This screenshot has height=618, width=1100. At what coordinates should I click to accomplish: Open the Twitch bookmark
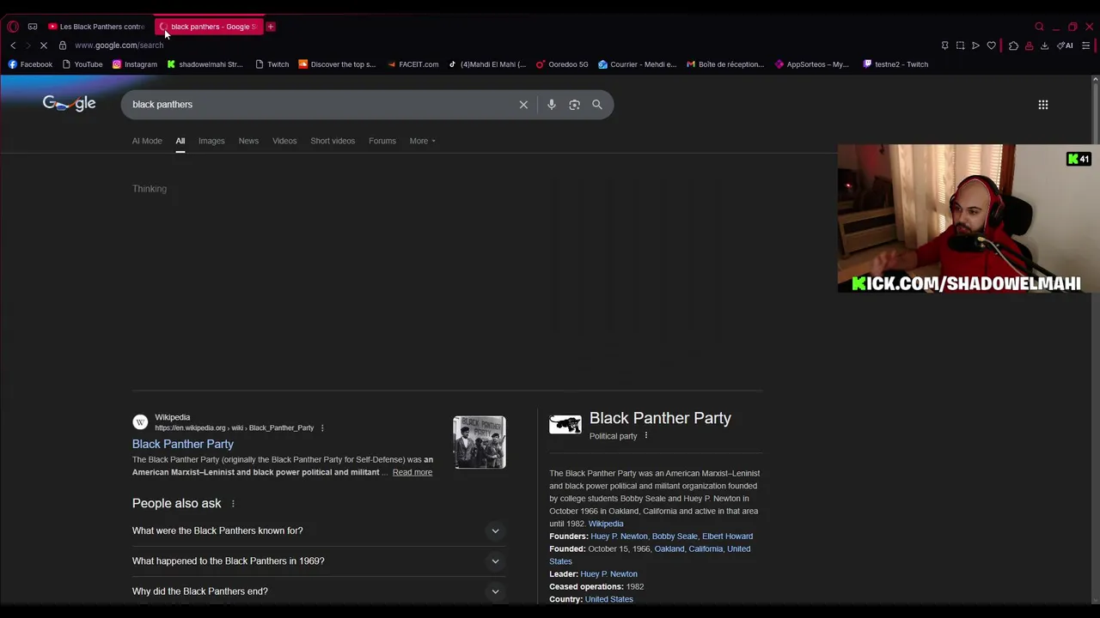click(272, 64)
